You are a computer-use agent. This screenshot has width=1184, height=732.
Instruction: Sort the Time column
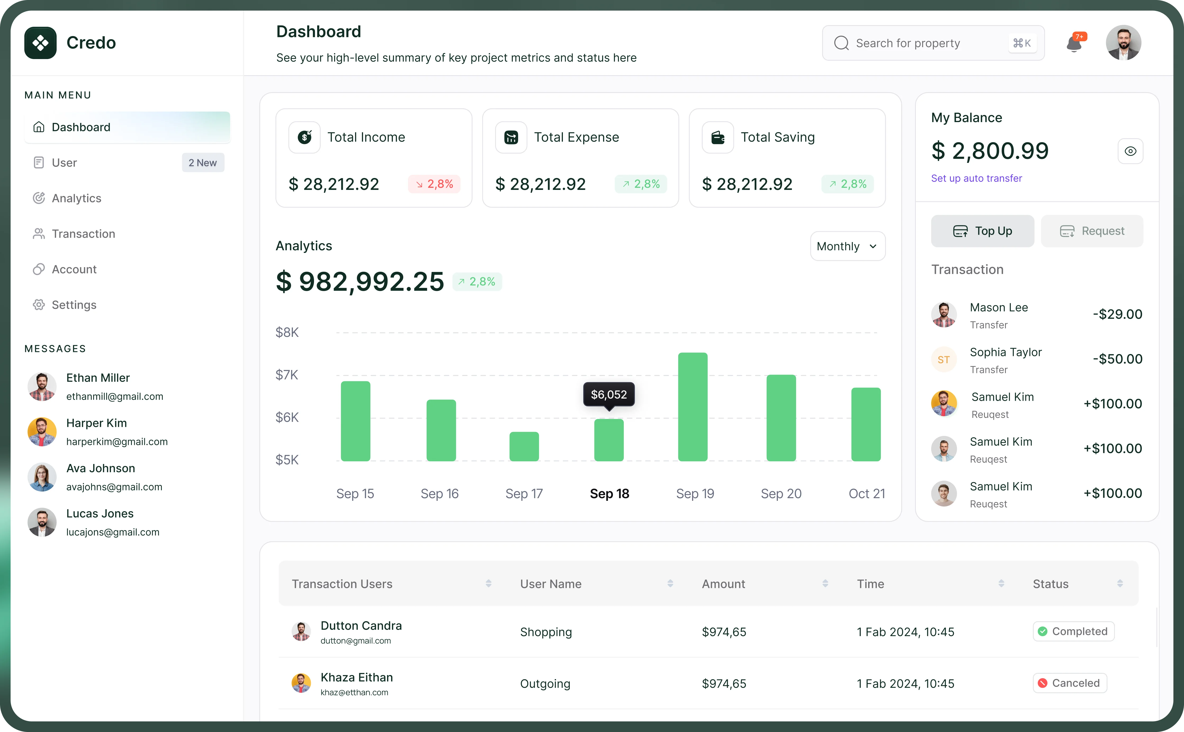click(1001, 583)
